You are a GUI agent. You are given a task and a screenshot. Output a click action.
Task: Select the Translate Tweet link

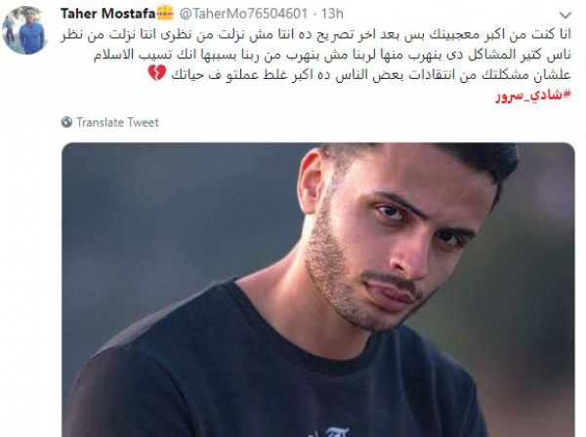pyautogui.click(x=117, y=122)
